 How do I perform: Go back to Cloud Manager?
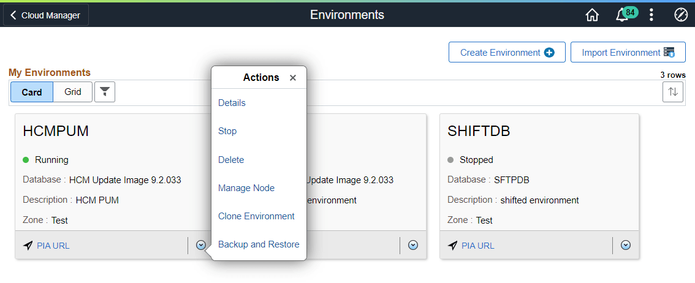point(45,15)
